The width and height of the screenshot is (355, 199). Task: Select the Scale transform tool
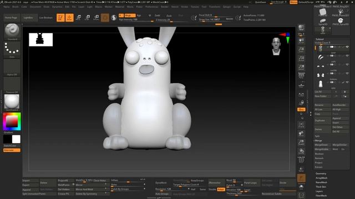(x=87, y=18)
